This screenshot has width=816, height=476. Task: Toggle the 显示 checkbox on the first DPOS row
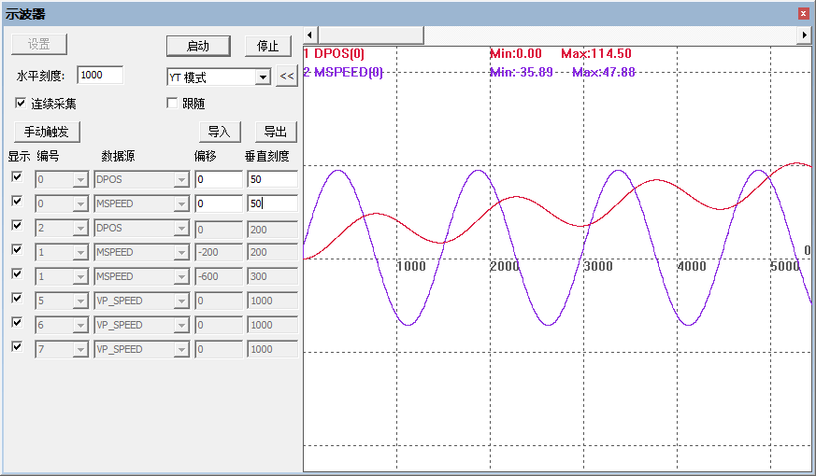pos(17,176)
